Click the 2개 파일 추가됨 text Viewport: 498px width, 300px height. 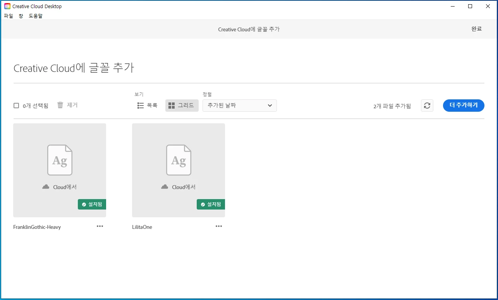tap(392, 106)
